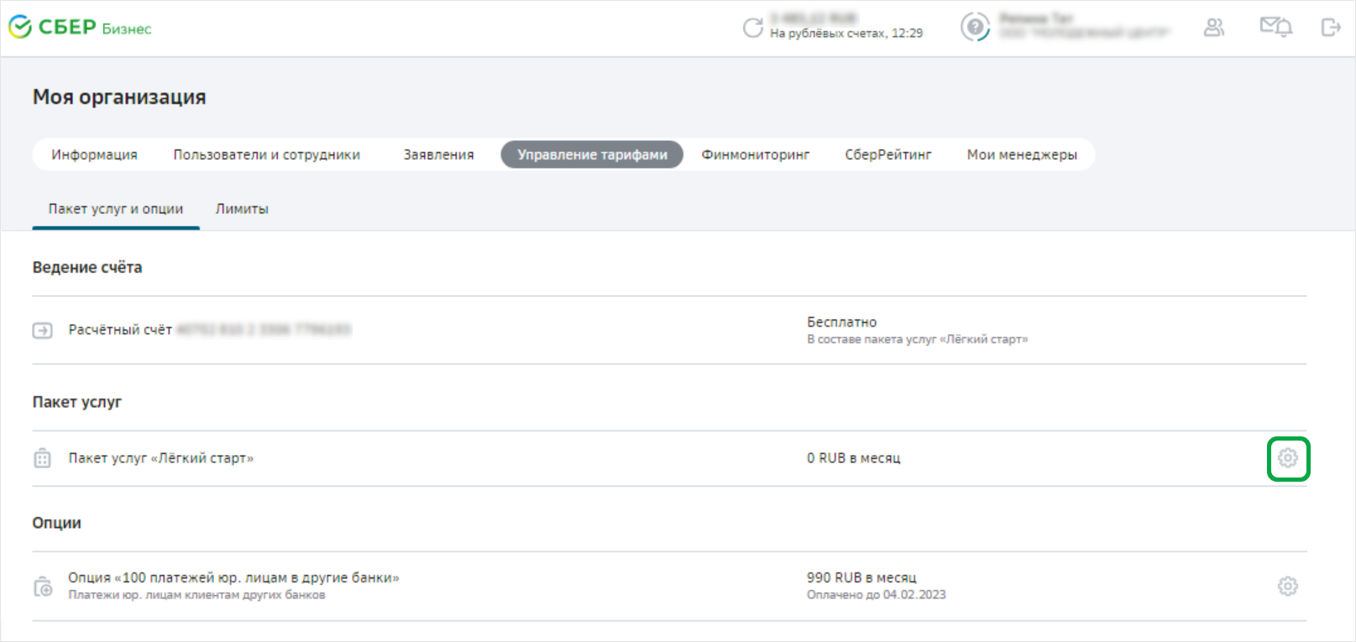Image resolution: width=1356 pixels, height=642 pixels.
Task: Open the help question mark icon
Action: click(975, 28)
